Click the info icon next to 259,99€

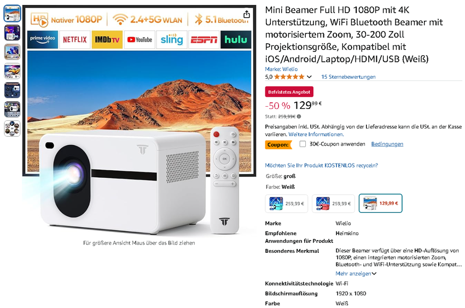(x=299, y=117)
